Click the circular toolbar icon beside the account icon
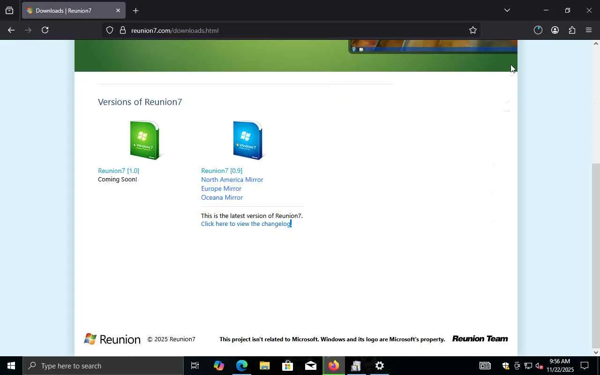 (538, 30)
